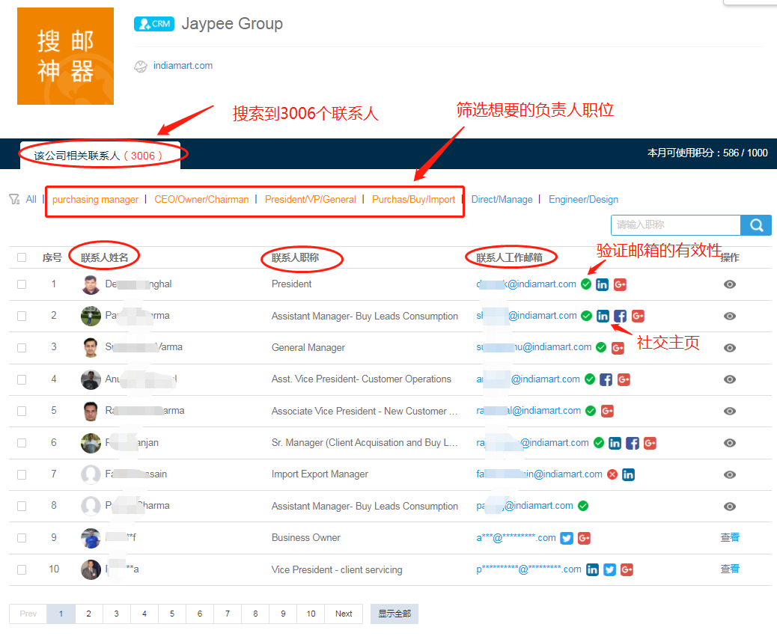This screenshot has width=777, height=639.
Task: Click the CRM badge next to Jaypee Group
Action: click(x=153, y=24)
